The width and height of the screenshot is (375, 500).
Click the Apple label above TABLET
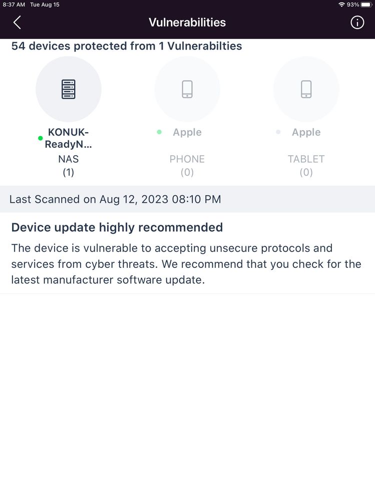pos(306,132)
